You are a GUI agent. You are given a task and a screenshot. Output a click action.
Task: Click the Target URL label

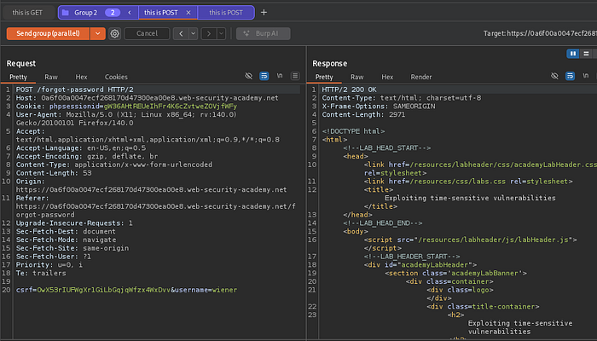click(x=540, y=33)
